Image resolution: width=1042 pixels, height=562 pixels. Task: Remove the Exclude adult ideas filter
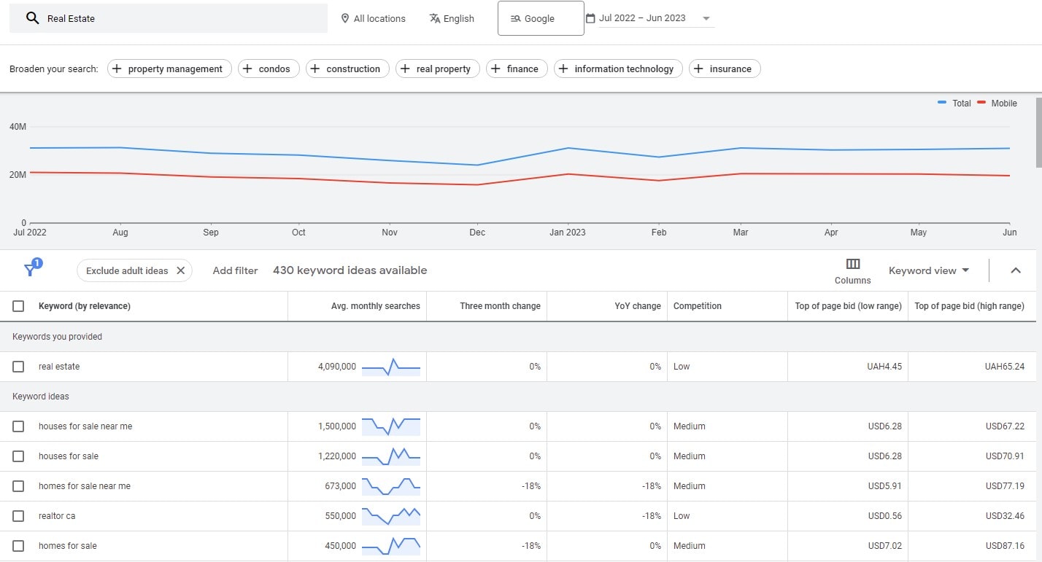tap(180, 270)
